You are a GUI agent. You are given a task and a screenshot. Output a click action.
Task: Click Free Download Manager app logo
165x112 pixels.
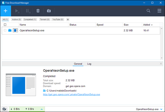(x=3, y=3)
